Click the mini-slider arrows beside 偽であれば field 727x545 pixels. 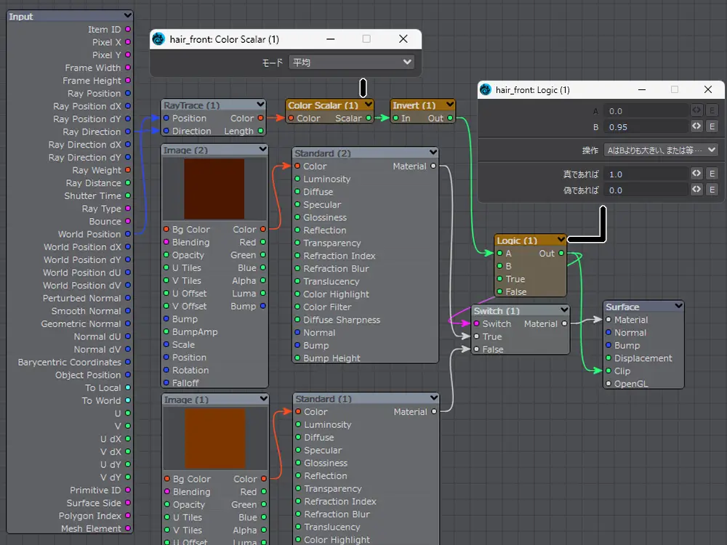696,190
